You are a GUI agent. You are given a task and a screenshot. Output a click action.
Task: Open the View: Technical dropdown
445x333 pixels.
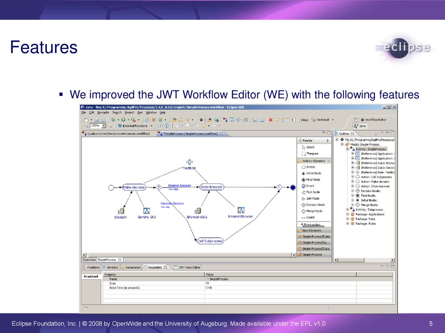[333, 120]
